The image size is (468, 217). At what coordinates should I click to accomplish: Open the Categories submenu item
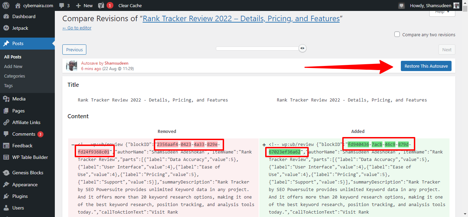pyautogui.click(x=14, y=76)
